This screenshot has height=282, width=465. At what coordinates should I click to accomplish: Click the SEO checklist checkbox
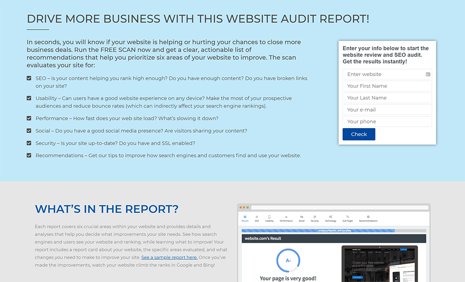29,78
